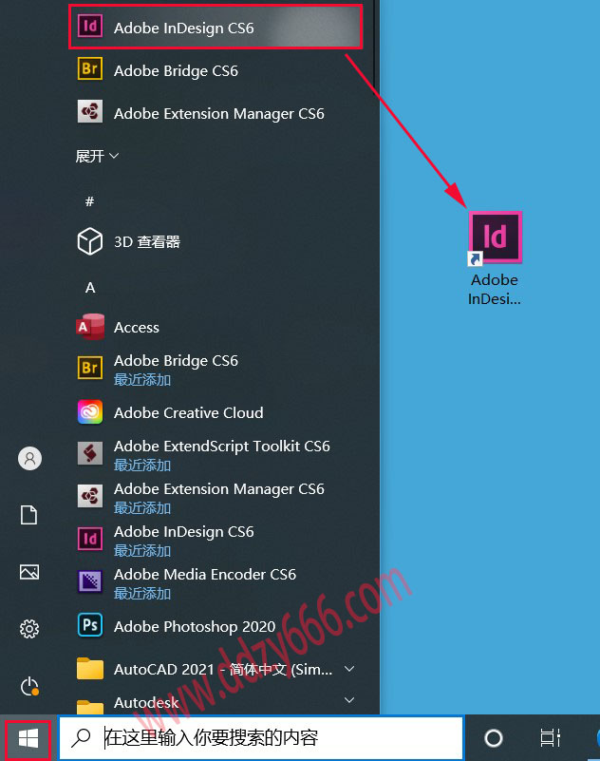The height and width of the screenshot is (761, 600).
Task: Click the Access label text
Action: click(x=137, y=328)
